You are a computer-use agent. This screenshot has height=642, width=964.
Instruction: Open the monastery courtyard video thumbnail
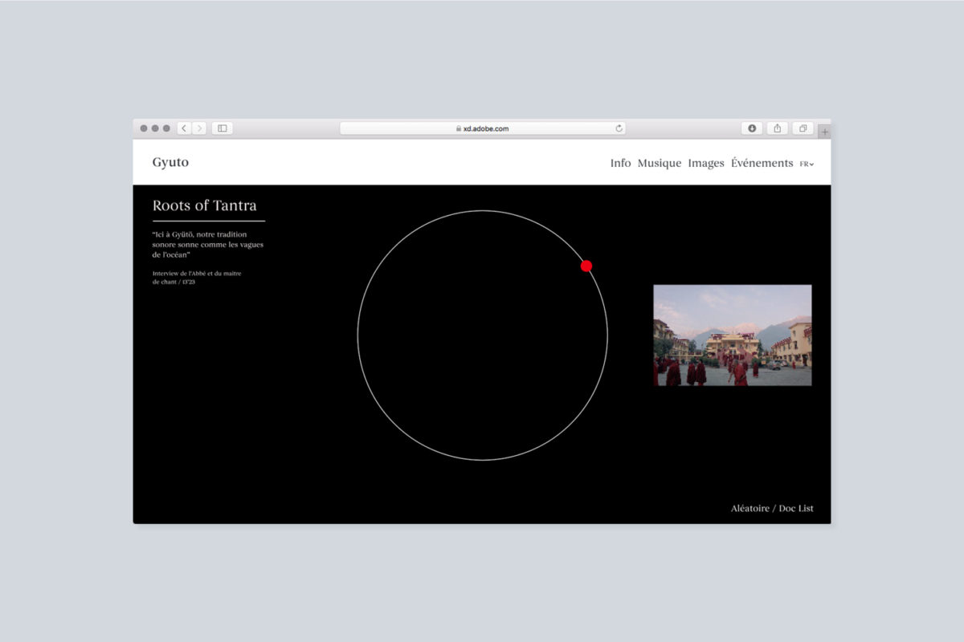[x=733, y=335]
